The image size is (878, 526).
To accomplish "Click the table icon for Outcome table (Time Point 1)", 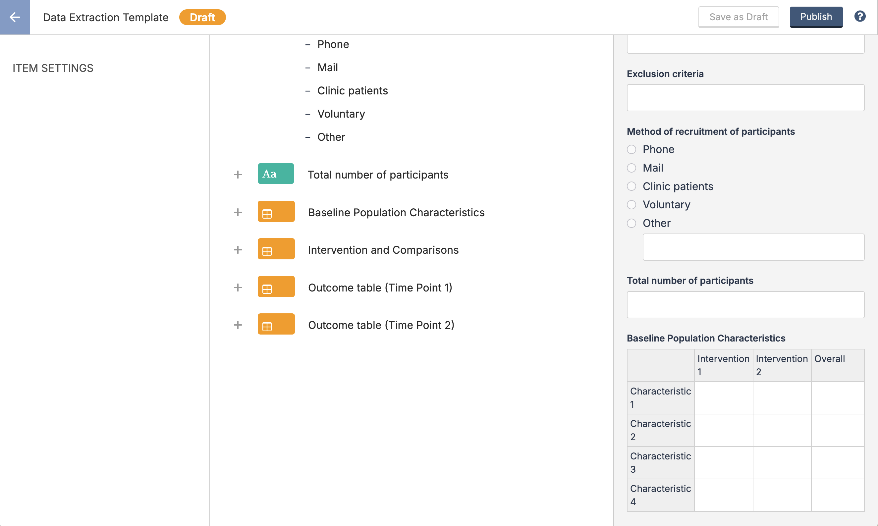I will pos(276,287).
